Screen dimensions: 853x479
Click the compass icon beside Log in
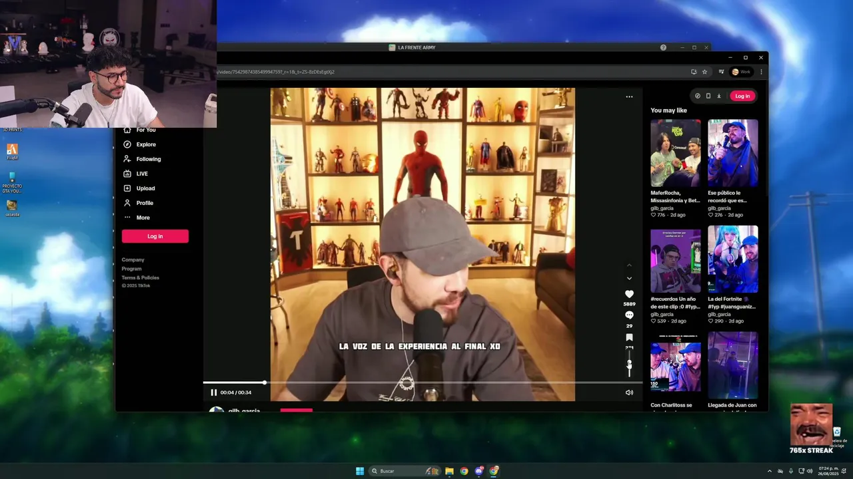[698, 96]
